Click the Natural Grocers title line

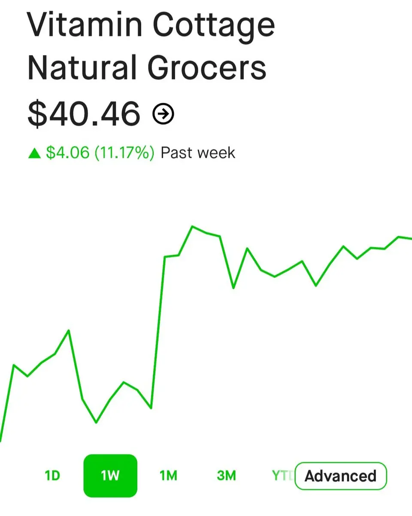(147, 68)
